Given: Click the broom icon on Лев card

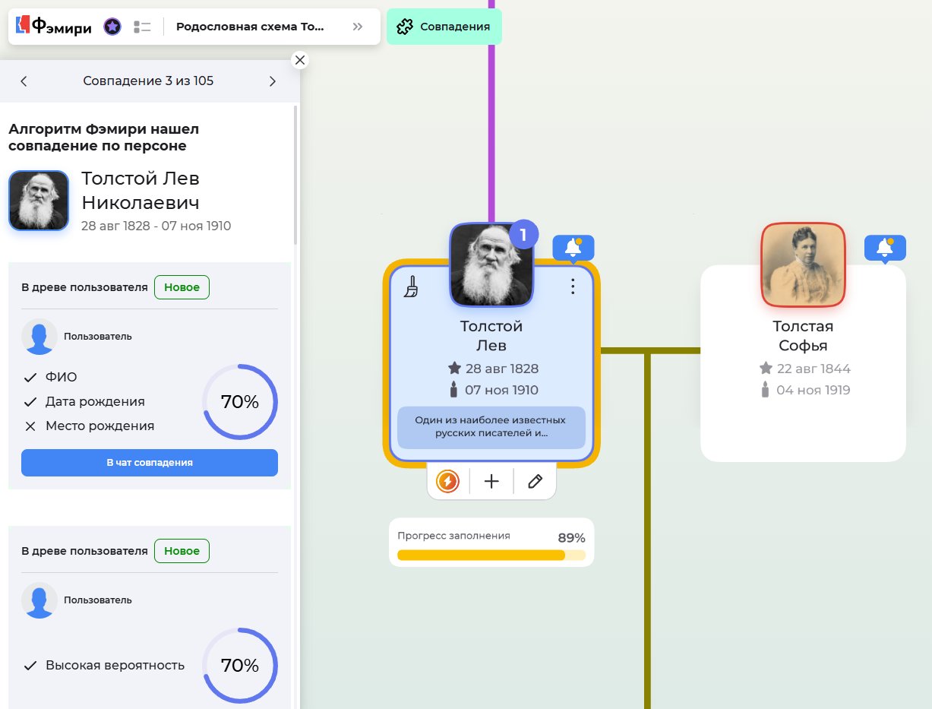Looking at the screenshot, I should point(411,286).
